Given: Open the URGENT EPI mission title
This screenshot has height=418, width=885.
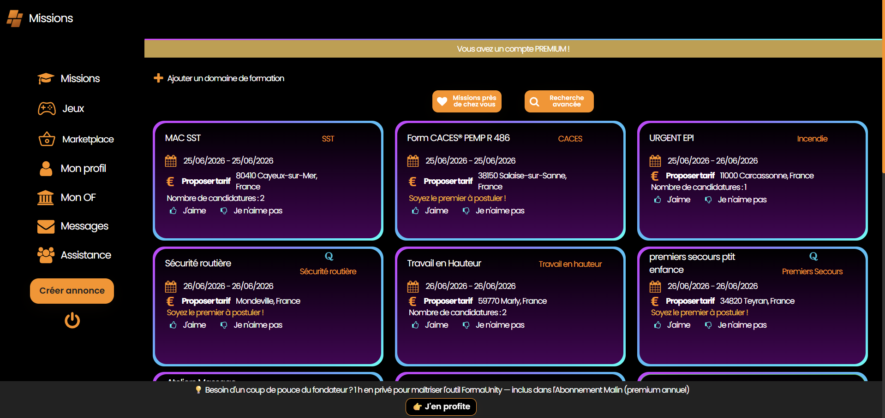Looking at the screenshot, I should coord(671,138).
